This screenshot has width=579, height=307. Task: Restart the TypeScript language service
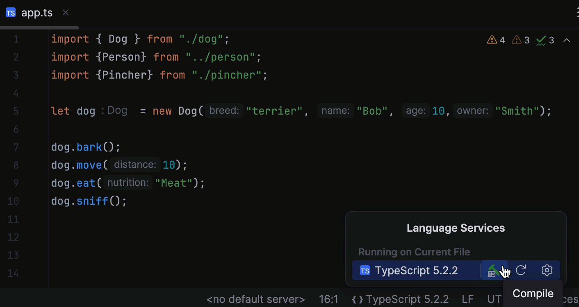point(521,270)
